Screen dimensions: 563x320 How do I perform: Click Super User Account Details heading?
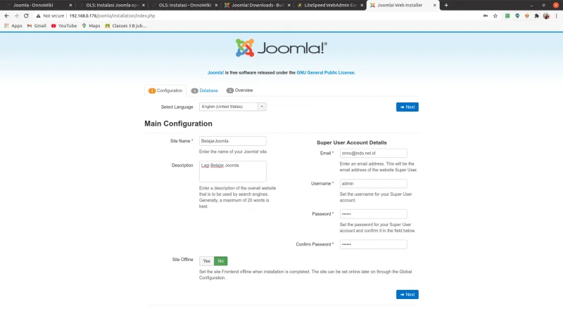click(351, 142)
